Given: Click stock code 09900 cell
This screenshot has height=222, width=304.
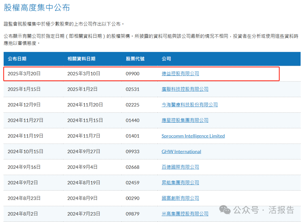Looking at the screenshot, I should tap(132, 74).
